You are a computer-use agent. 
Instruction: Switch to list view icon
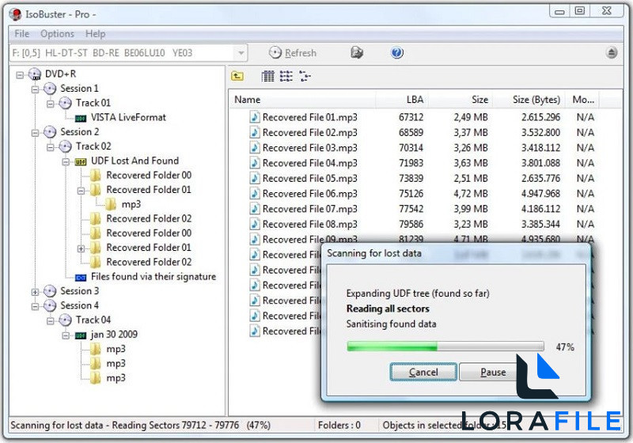[x=286, y=76]
